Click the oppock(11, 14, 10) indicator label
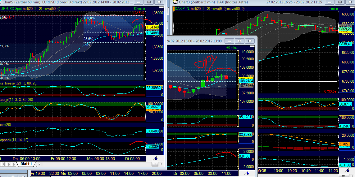The height and width of the screenshot is (177, 355). [x=14, y=140]
